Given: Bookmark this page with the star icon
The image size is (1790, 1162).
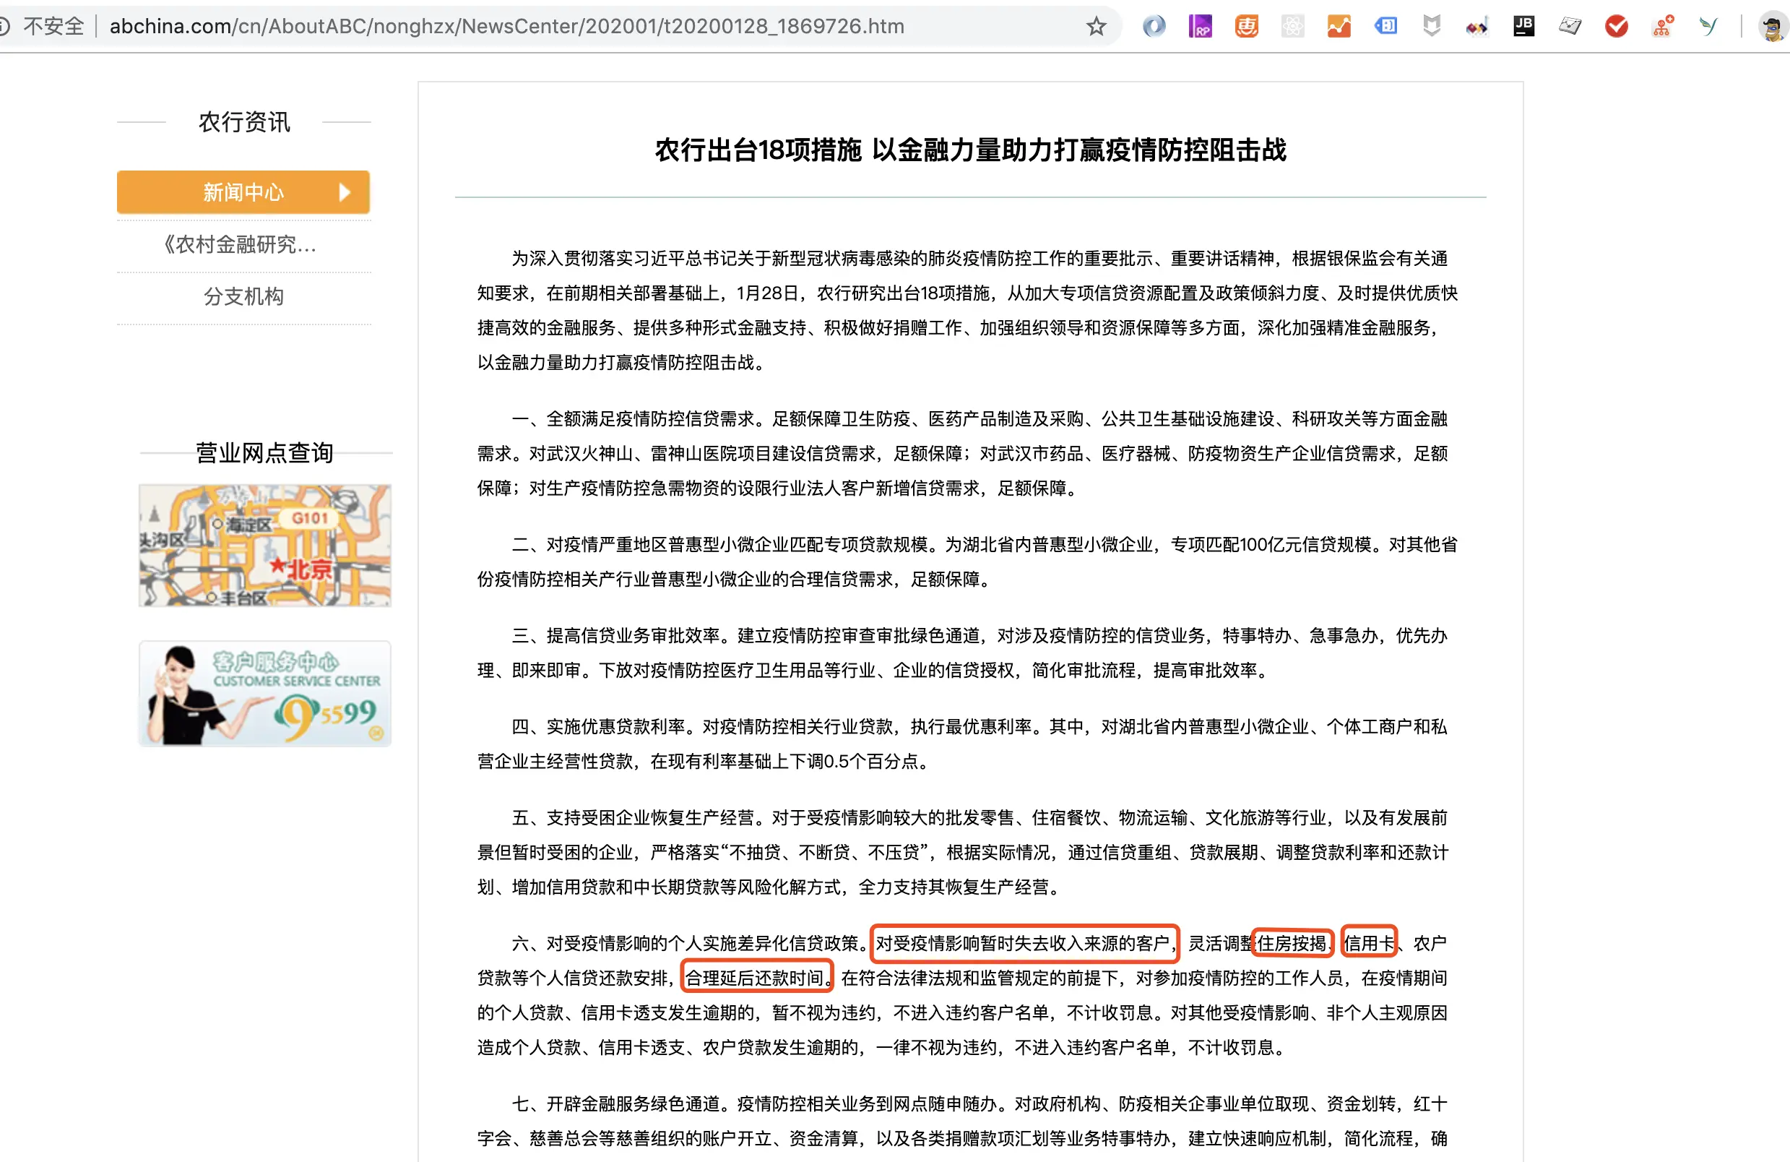Looking at the screenshot, I should pyautogui.click(x=1096, y=26).
